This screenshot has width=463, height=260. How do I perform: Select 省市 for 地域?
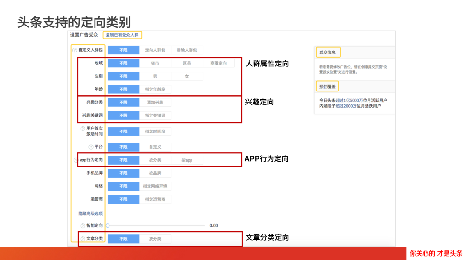(x=155, y=63)
